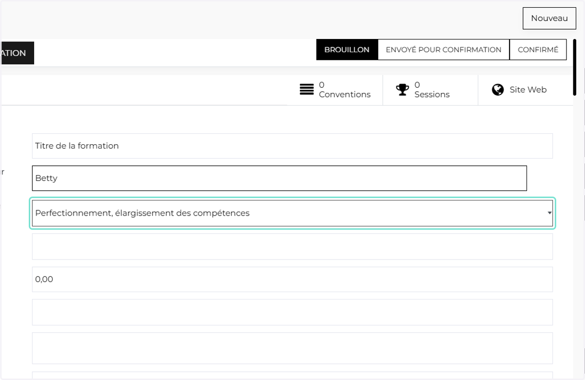Select the CONFIRMÉ status stage
585x380 pixels.
point(538,50)
